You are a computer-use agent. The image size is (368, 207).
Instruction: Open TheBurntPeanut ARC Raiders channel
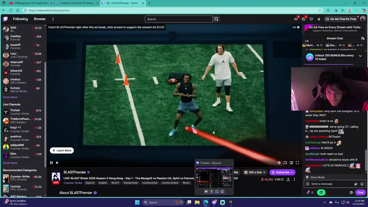coord(23,120)
